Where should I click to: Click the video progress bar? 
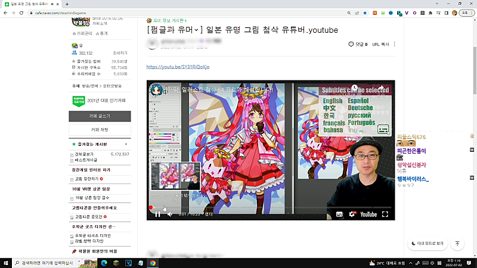coord(271,207)
